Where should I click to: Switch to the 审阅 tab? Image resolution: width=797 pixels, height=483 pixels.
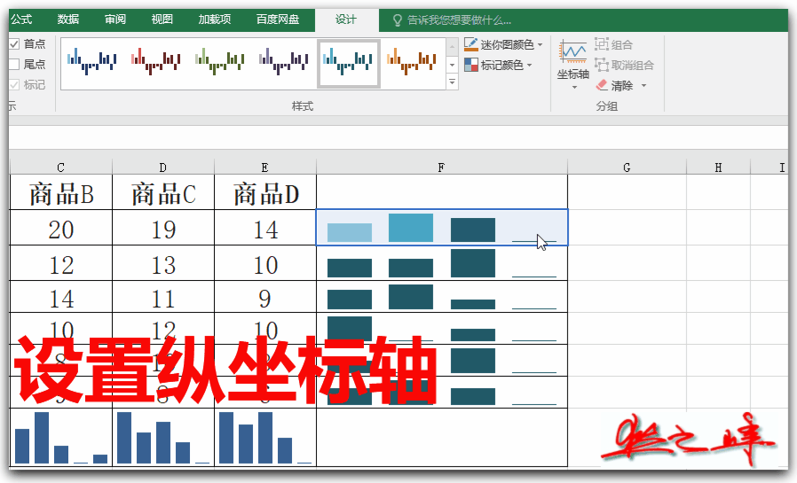[115, 19]
